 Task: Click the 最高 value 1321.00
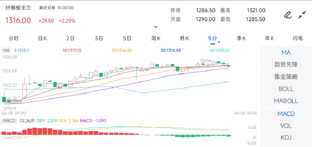click(x=256, y=10)
